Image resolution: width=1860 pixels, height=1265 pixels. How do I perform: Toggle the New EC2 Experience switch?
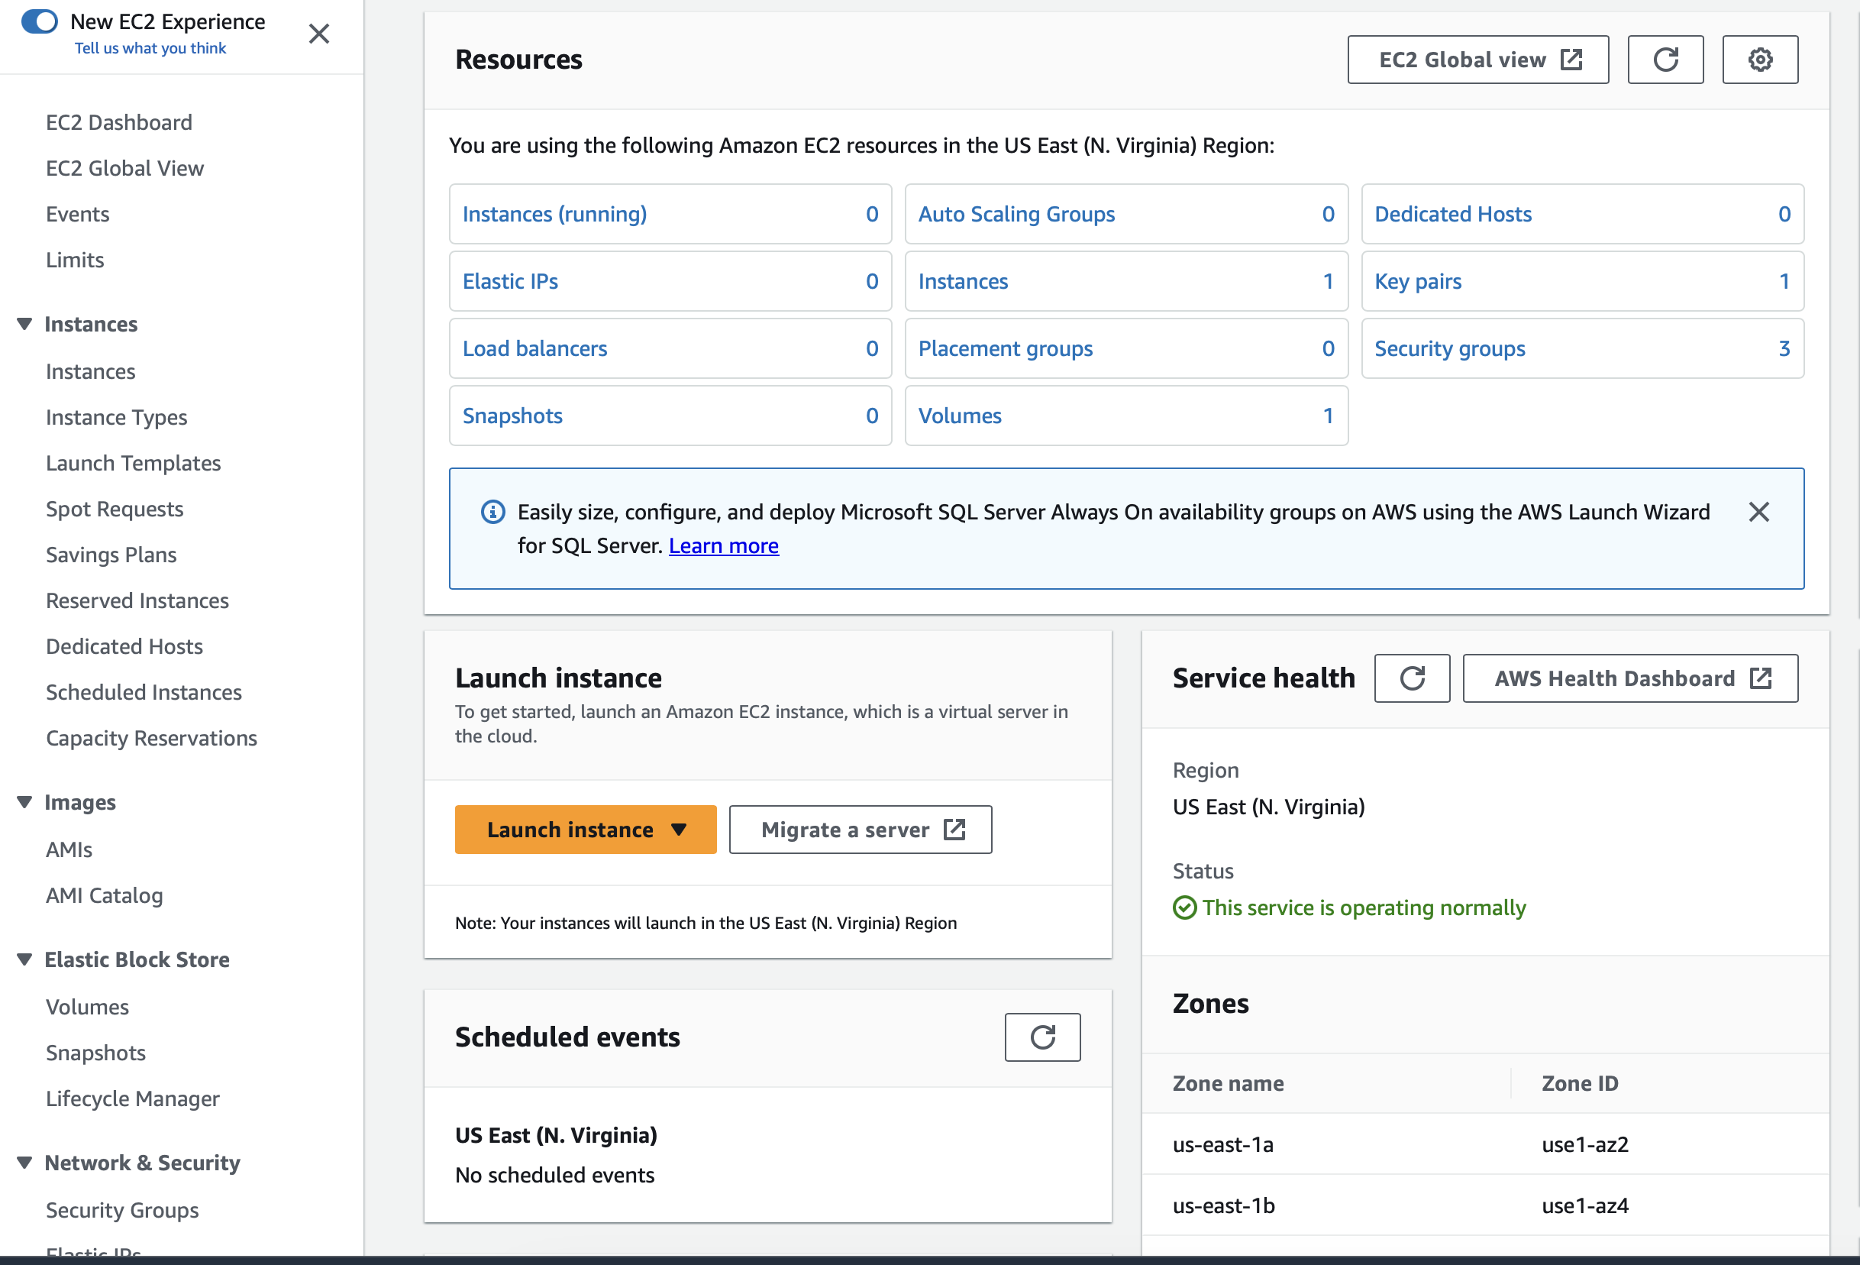39,21
